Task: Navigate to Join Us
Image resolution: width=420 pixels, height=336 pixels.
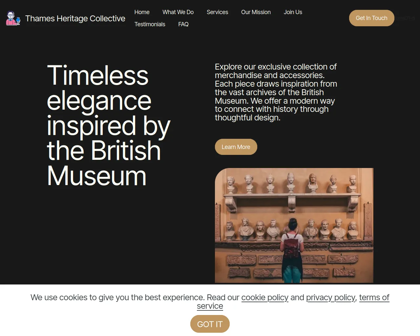Action: click(x=293, y=12)
